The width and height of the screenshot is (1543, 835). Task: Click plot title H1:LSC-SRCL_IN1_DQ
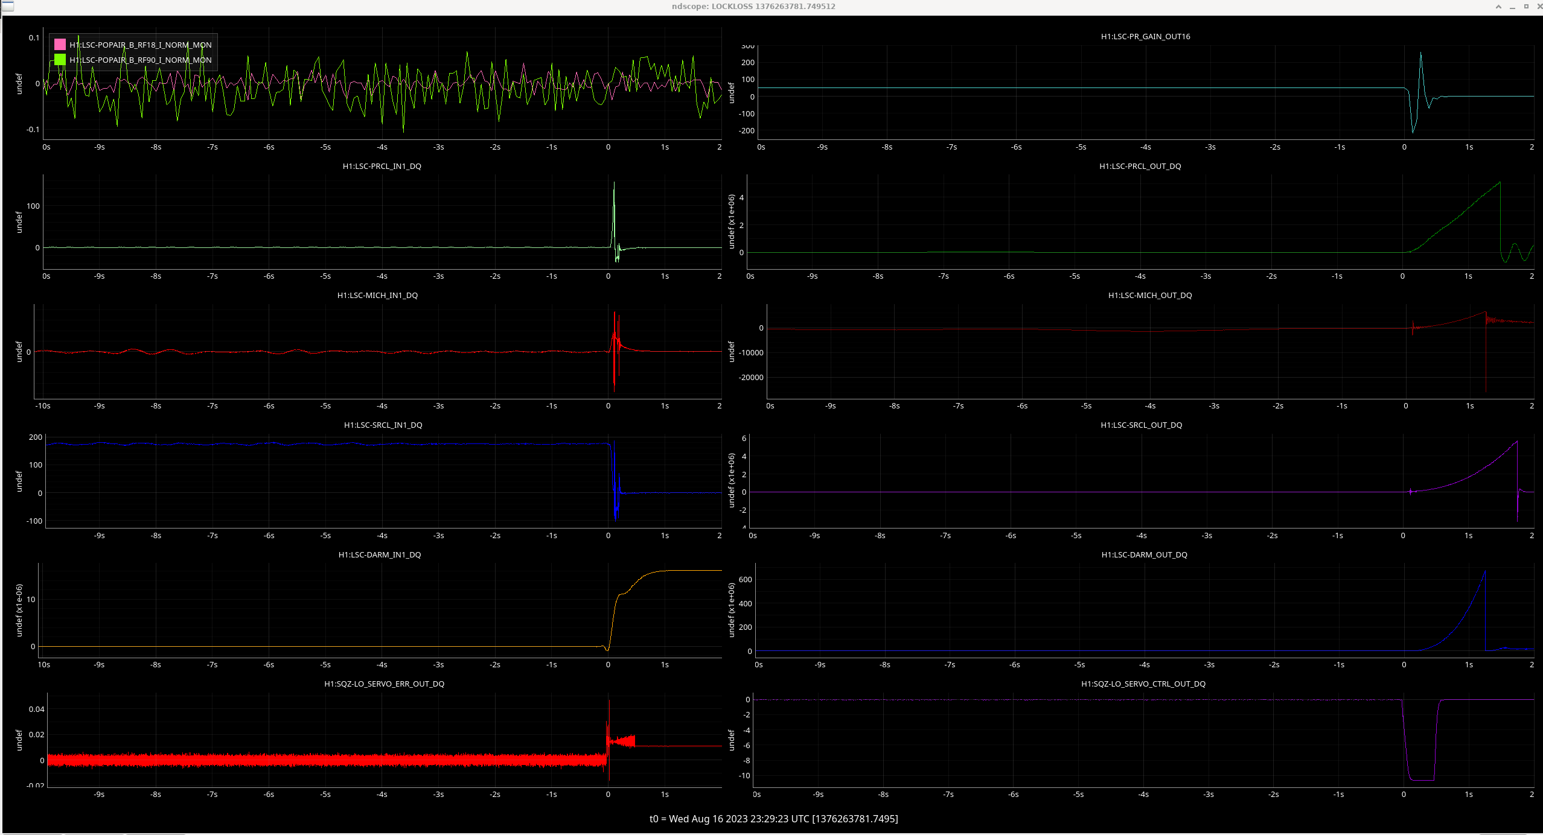pos(383,425)
